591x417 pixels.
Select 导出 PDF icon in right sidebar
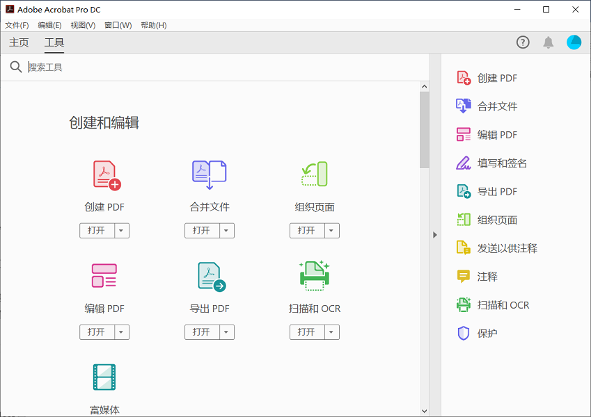pos(464,191)
